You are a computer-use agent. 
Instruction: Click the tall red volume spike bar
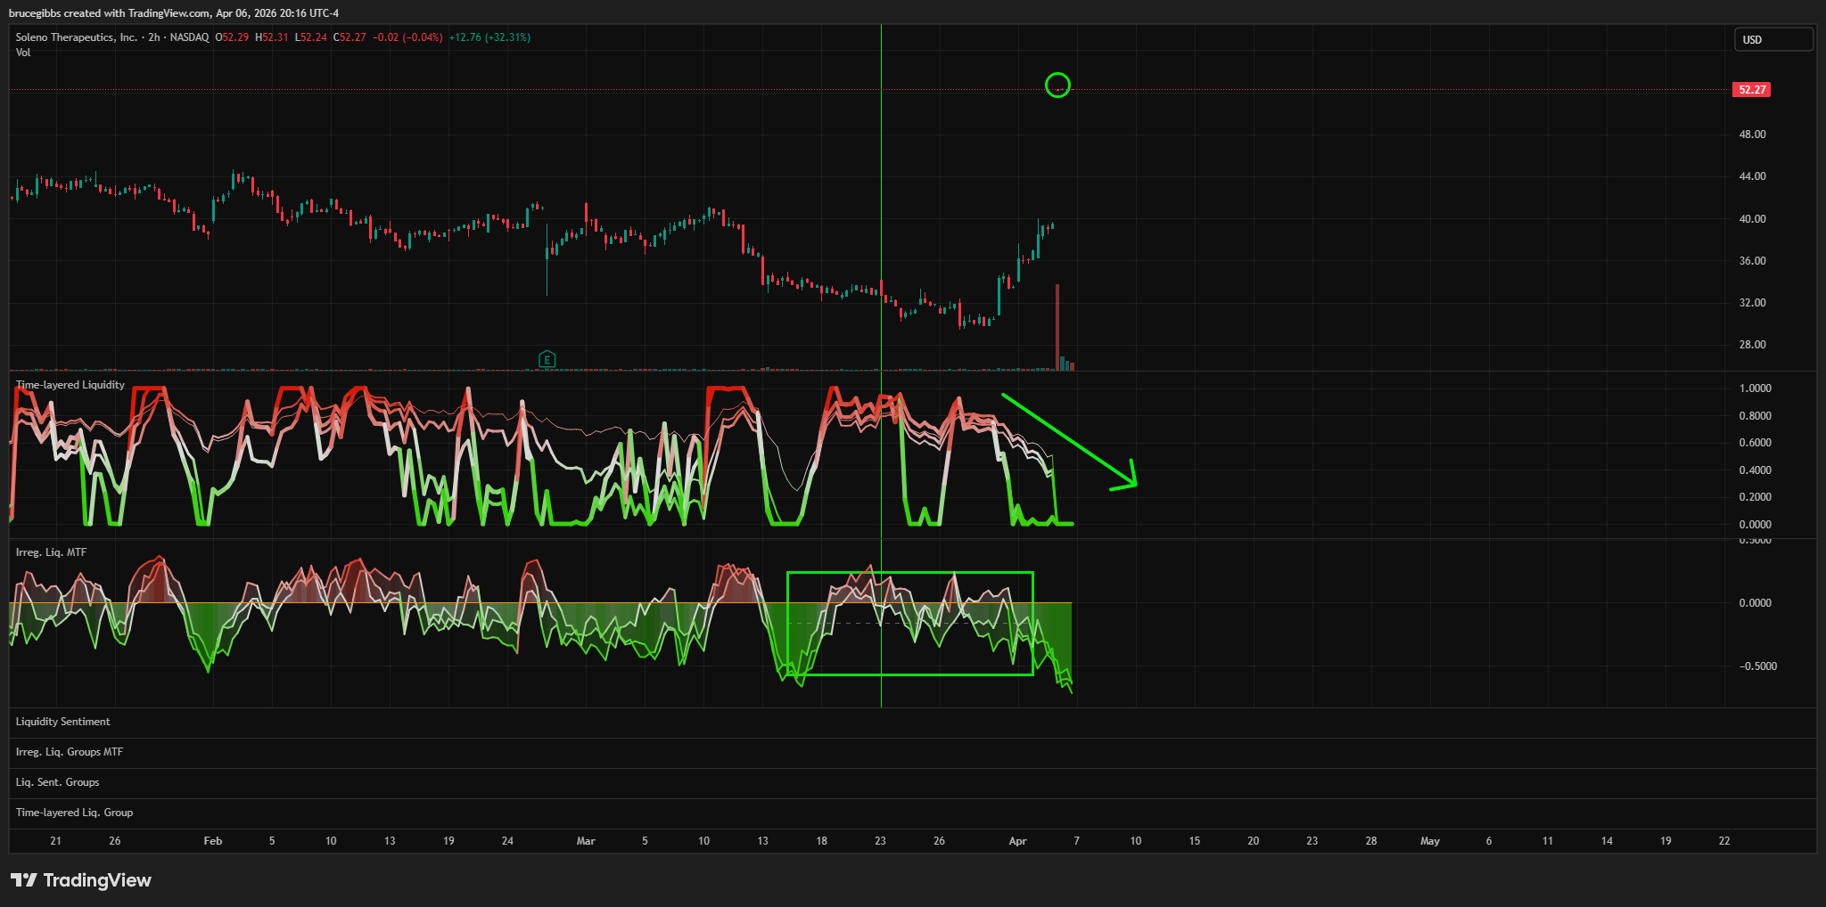click(1057, 325)
